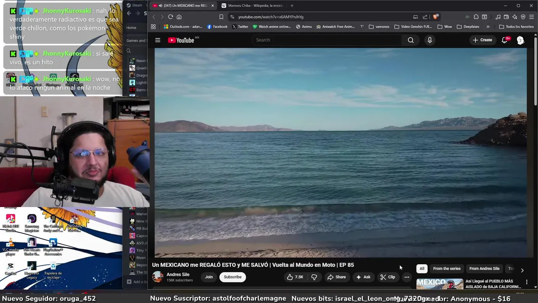The height and width of the screenshot is (303, 538).
Task: Open the YouTube account avatar menu
Action: (x=520, y=40)
